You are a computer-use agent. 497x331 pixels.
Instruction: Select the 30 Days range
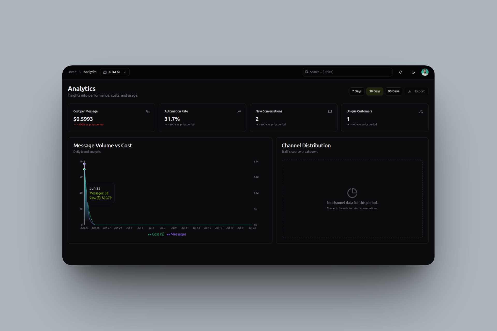pyautogui.click(x=375, y=92)
